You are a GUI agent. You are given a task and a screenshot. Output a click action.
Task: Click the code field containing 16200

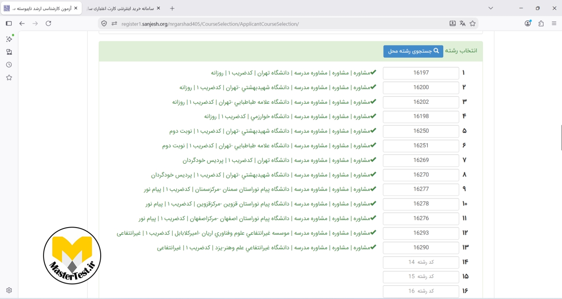click(421, 87)
